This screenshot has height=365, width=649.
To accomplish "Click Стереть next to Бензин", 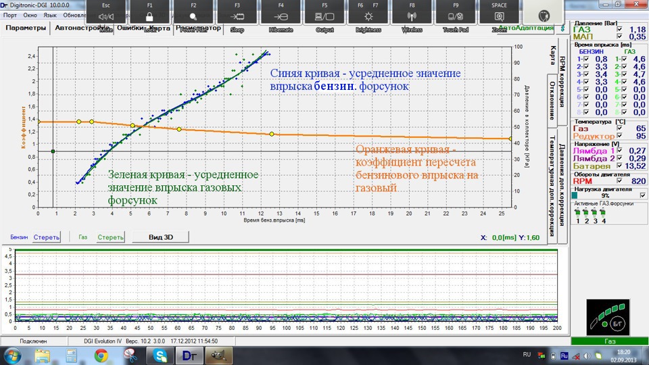I will [47, 237].
